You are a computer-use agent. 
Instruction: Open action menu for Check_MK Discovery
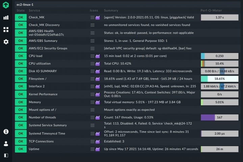pos(92,25)
